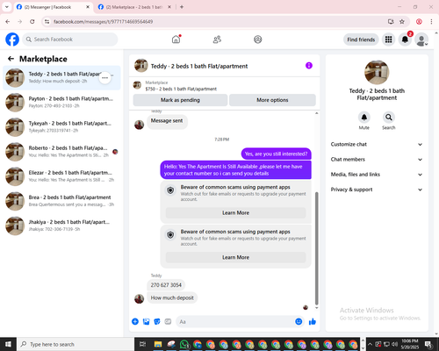The width and height of the screenshot is (439, 351).
Task: Open the Jhakiya conversation
Action: pyautogui.click(x=61, y=226)
